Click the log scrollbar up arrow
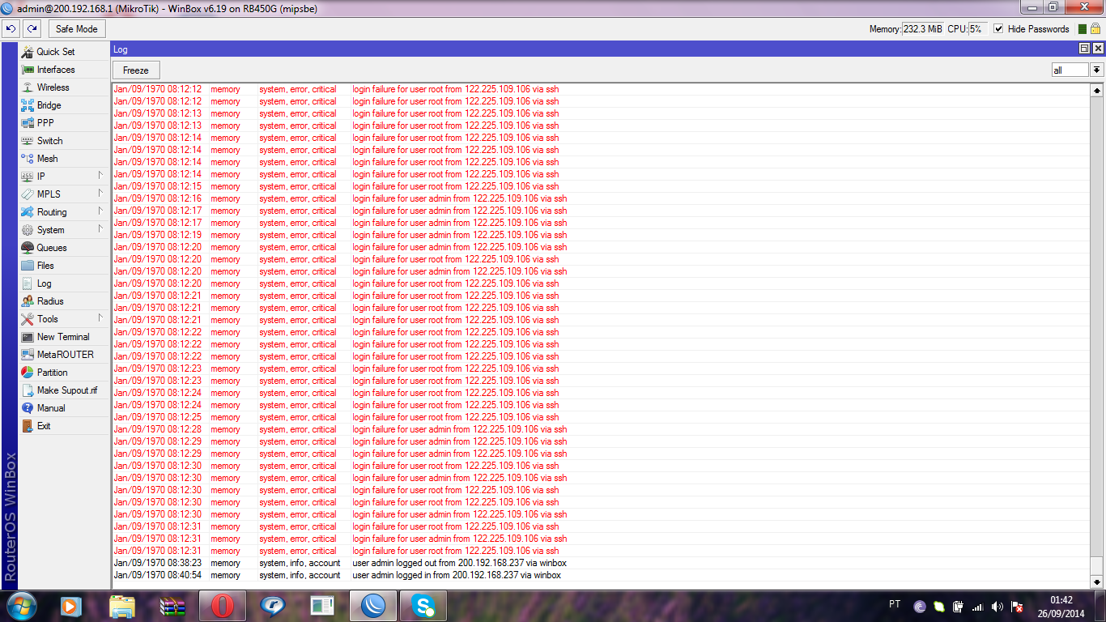 pyautogui.click(x=1097, y=89)
